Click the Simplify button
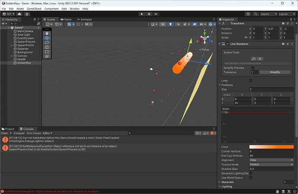The height and width of the screenshot is (194, 298). [x=275, y=72]
